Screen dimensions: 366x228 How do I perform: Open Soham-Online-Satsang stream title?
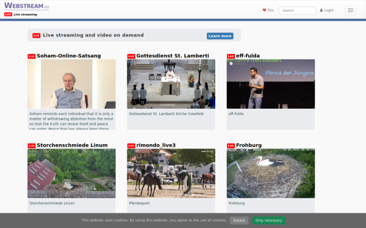[69, 56]
